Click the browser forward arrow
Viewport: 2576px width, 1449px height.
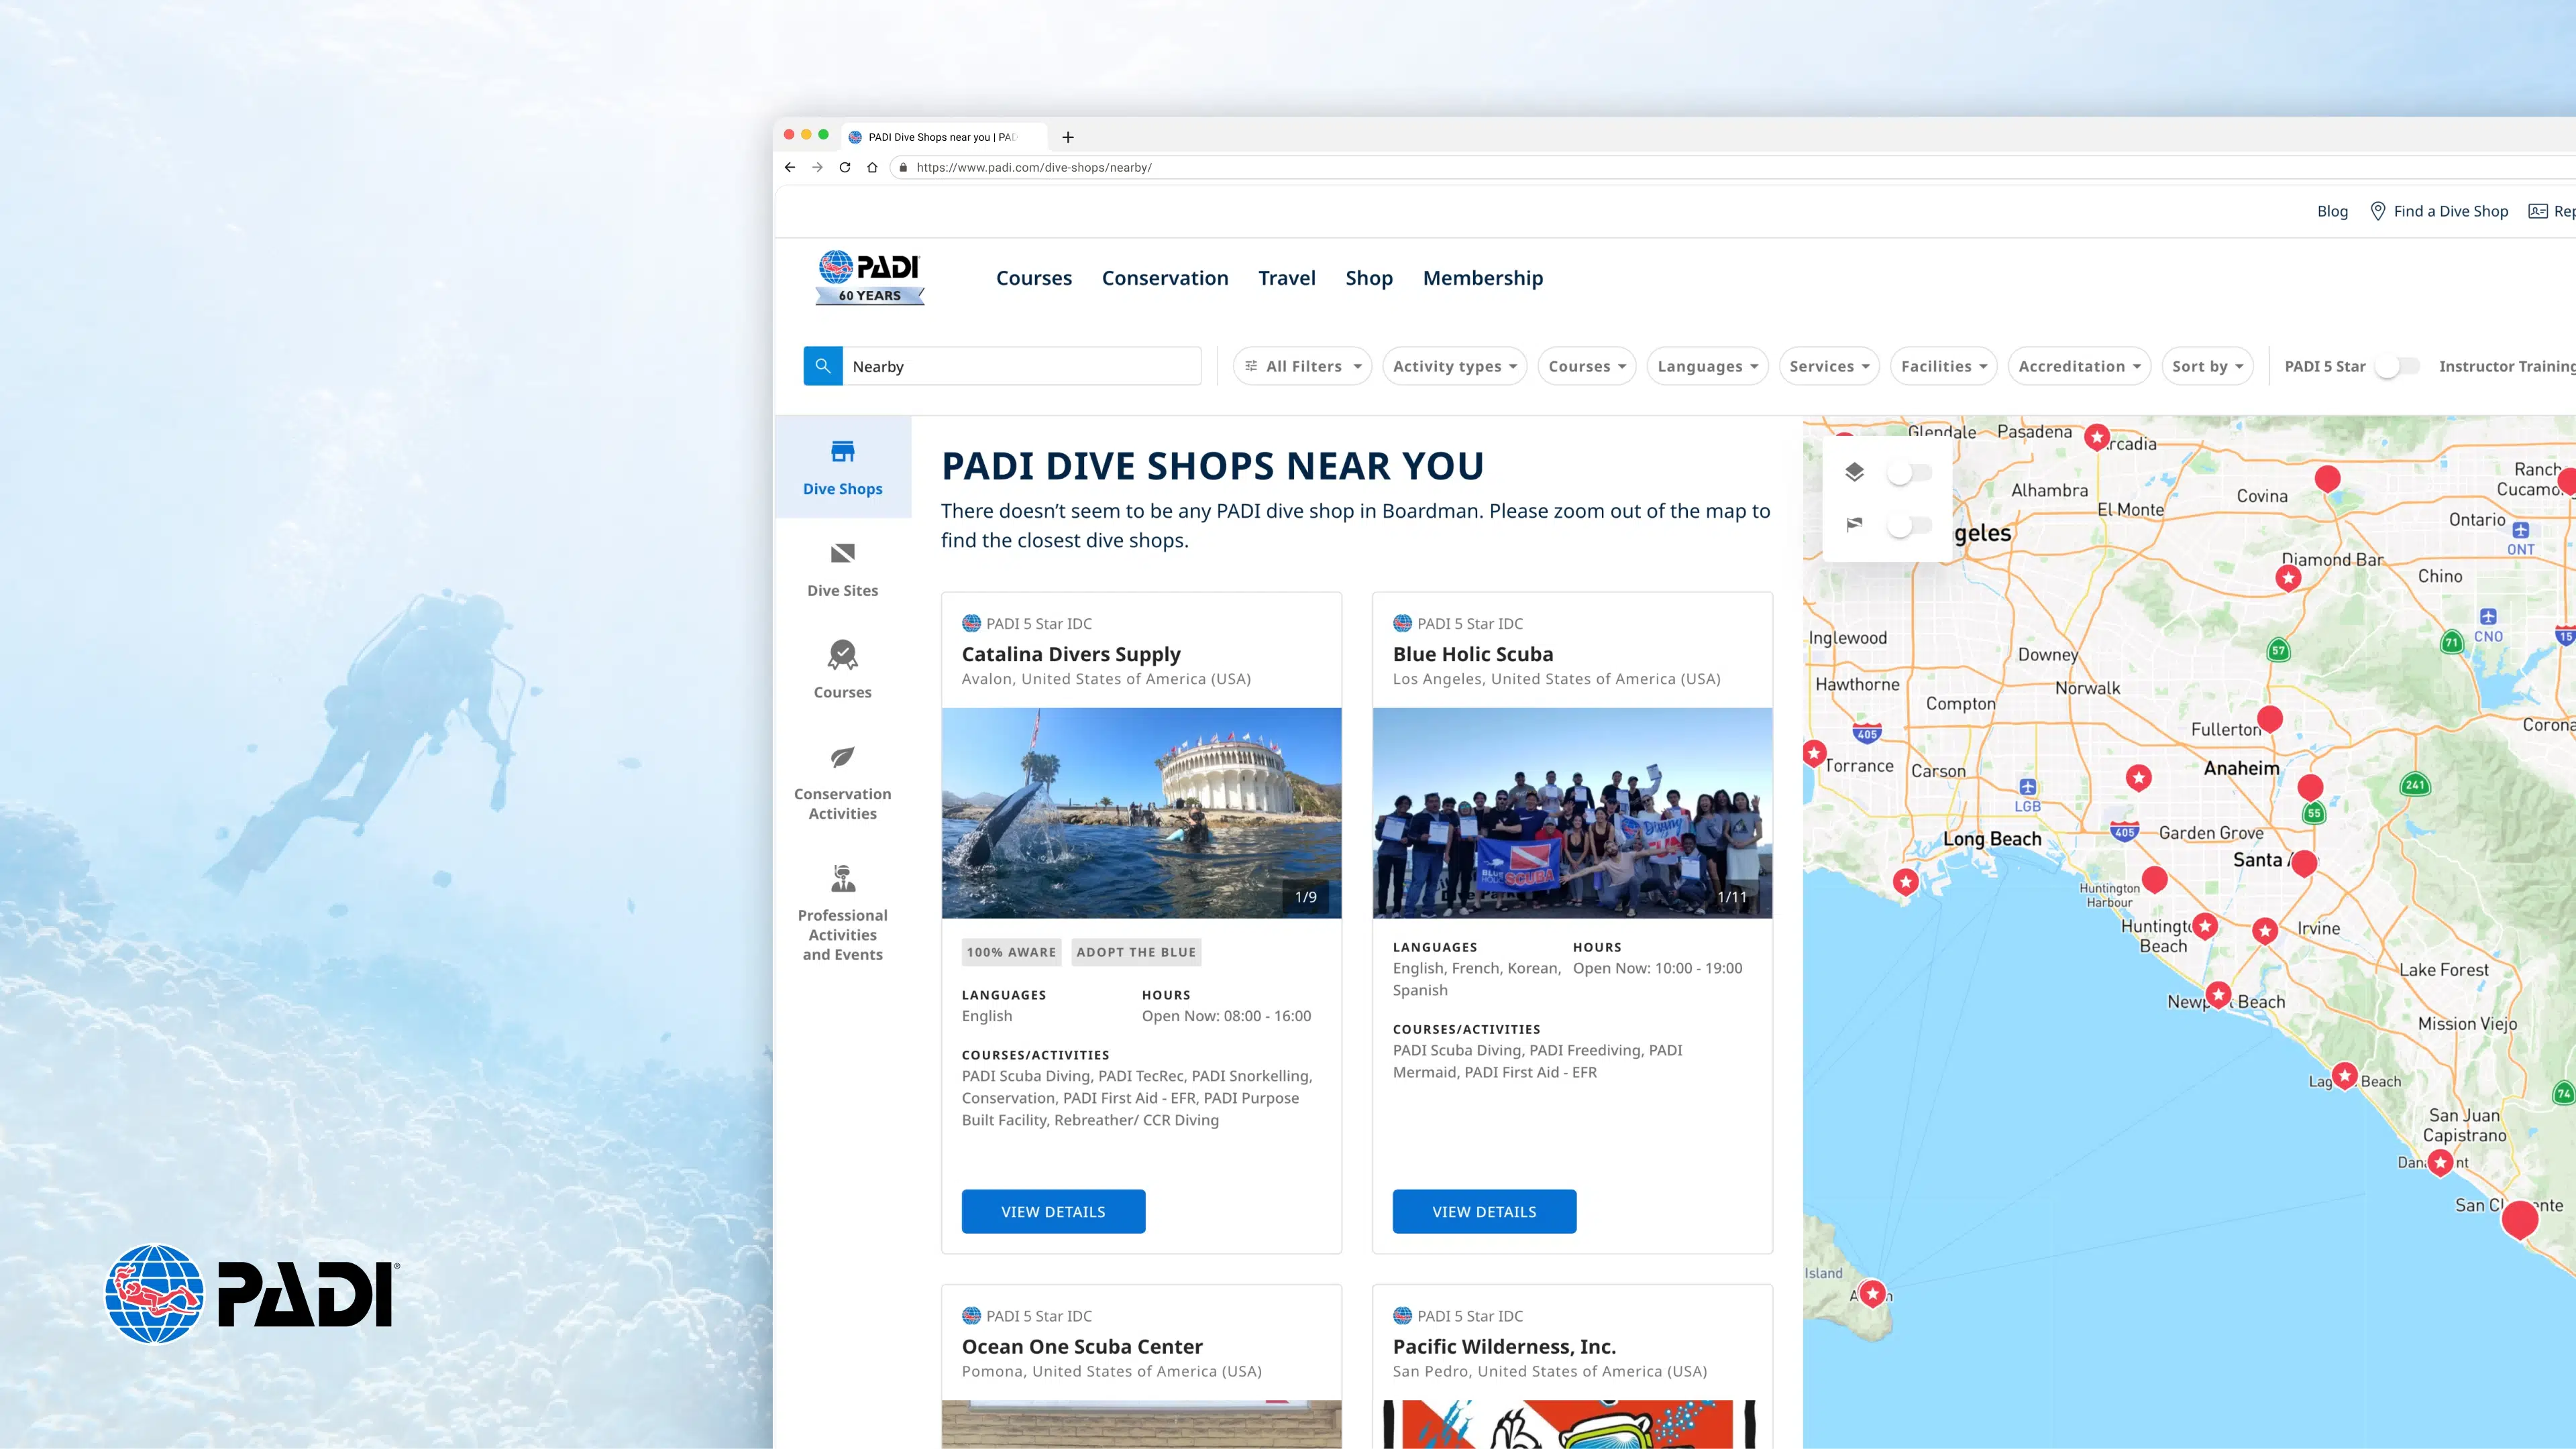click(817, 167)
